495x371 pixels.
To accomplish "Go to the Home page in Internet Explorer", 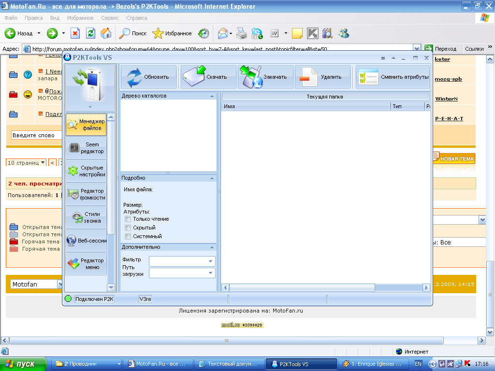I will (x=106, y=33).
